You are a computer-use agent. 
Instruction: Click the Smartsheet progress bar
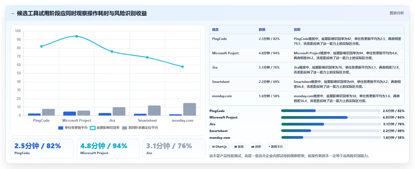coord(331,131)
